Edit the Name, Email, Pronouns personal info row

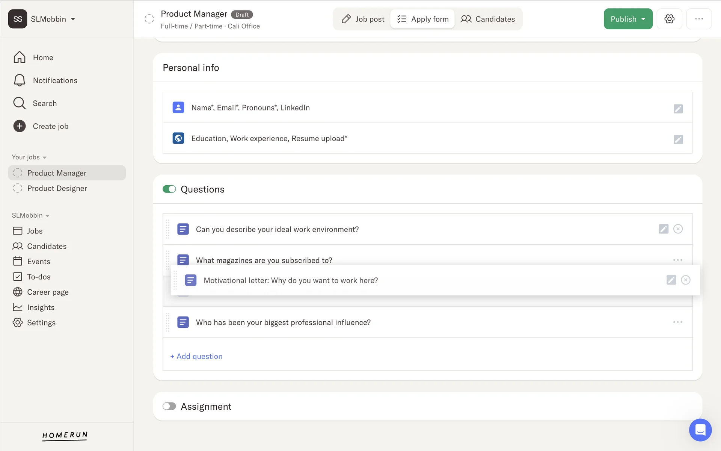coord(678,109)
